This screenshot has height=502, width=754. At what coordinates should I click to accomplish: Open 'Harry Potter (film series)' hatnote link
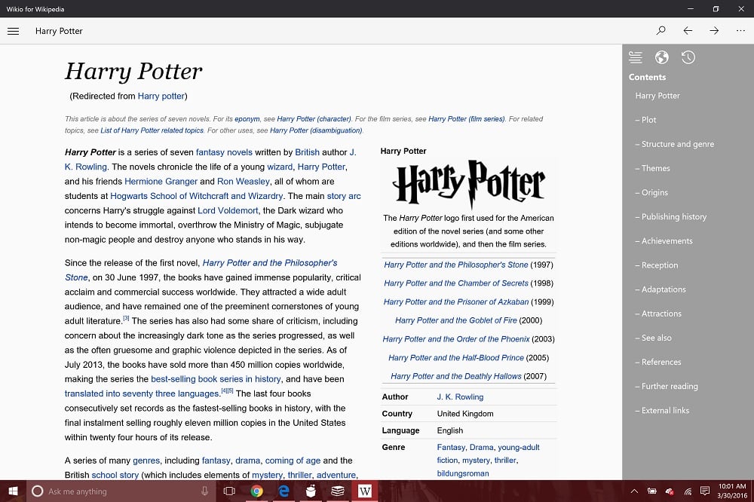[467, 119]
